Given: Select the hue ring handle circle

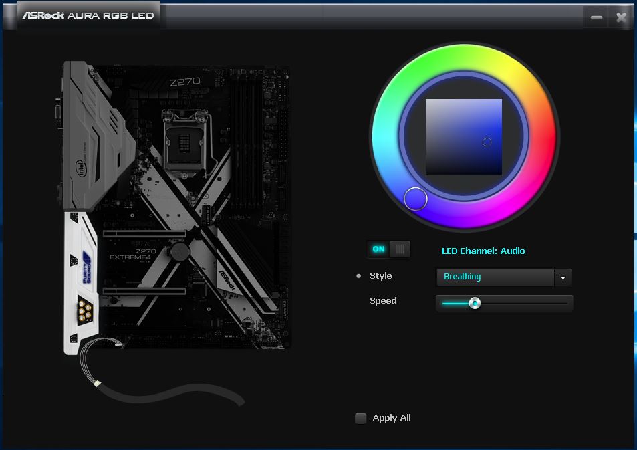Looking at the screenshot, I should click(416, 199).
